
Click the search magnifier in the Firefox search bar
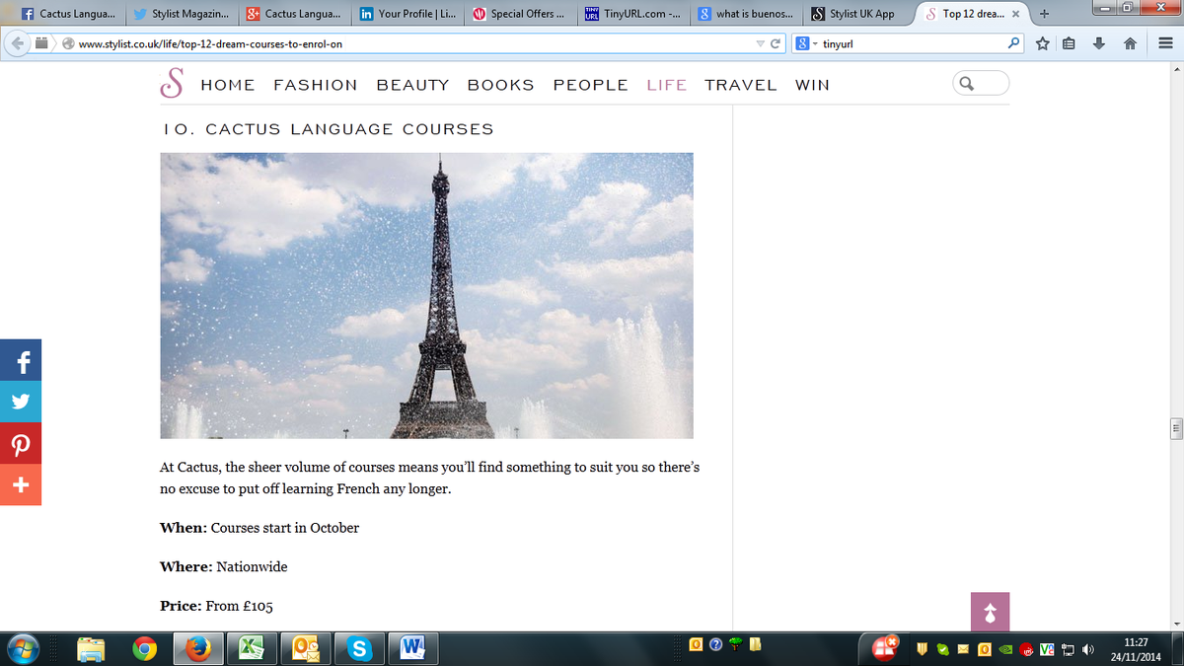pyautogui.click(x=1012, y=43)
